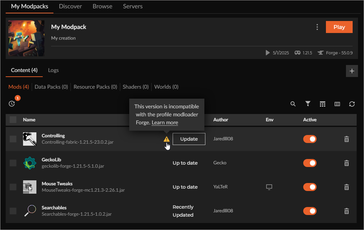
Task: Toggle the select-all header checkbox
Action: click(13, 120)
